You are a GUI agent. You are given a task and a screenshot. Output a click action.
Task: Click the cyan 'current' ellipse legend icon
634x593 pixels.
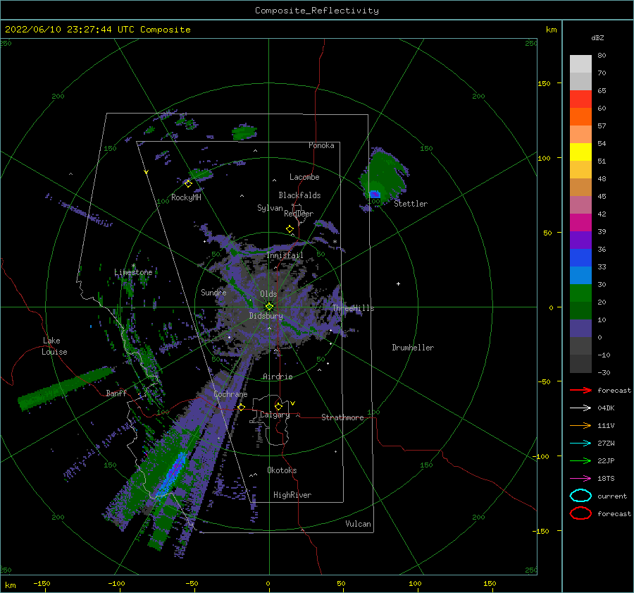click(580, 496)
